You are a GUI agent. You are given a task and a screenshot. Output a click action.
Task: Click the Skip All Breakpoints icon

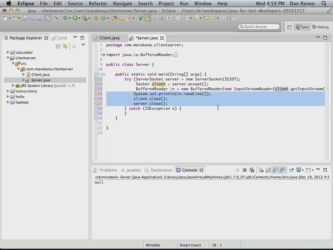(x=57, y=18)
